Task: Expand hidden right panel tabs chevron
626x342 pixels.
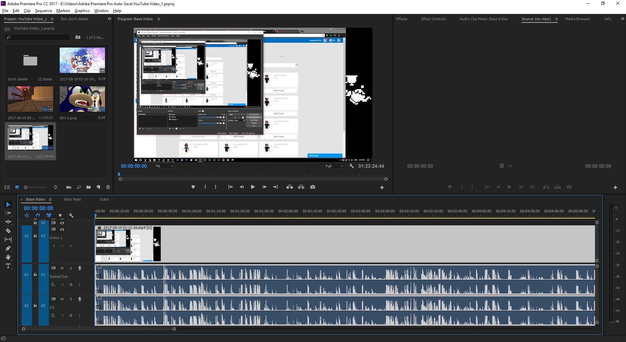Action: click(622, 19)
